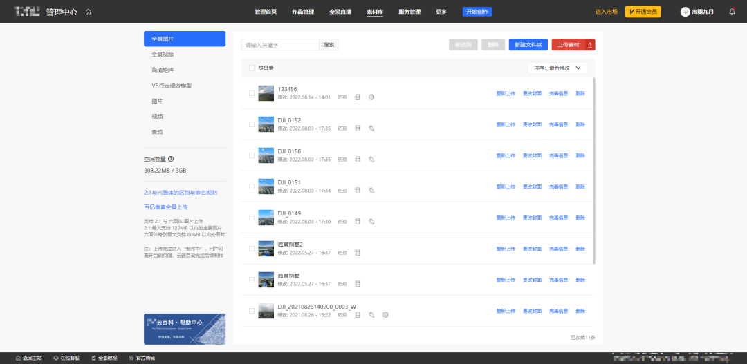747x364 pixels.
Task: Click the tag icon on DJI_20210826140200_0003_W row
Action: 371,314
